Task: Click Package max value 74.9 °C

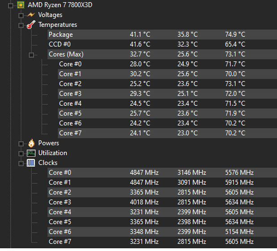Action: pos(235,35)
